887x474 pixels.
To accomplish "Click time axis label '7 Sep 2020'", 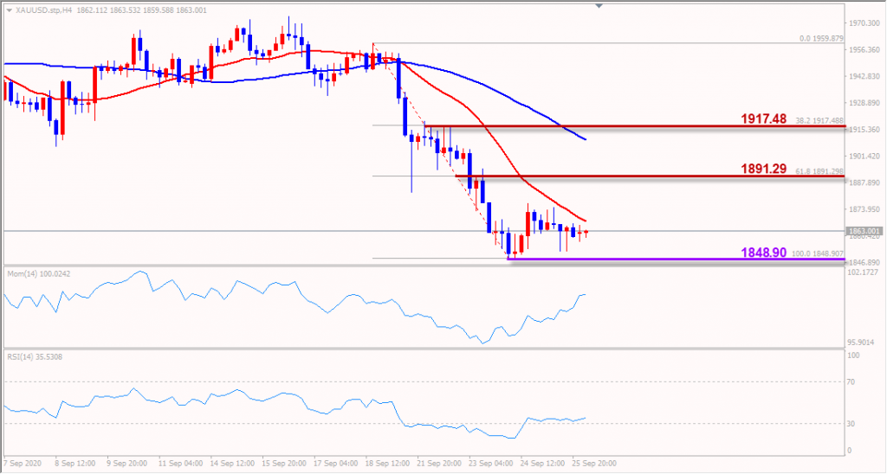I will coord(23,464).
